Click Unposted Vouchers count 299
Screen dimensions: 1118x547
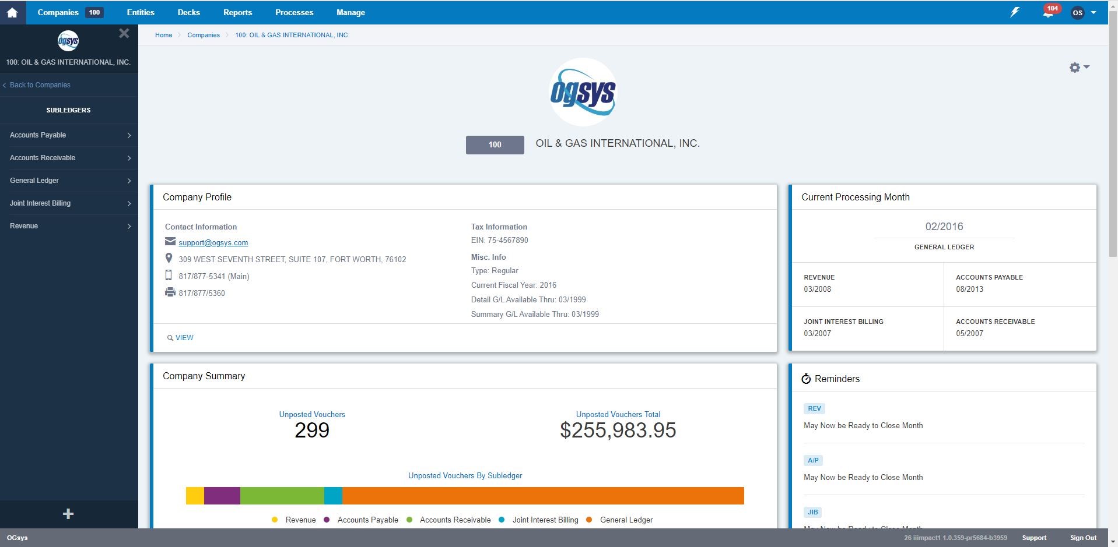[312, 430]
